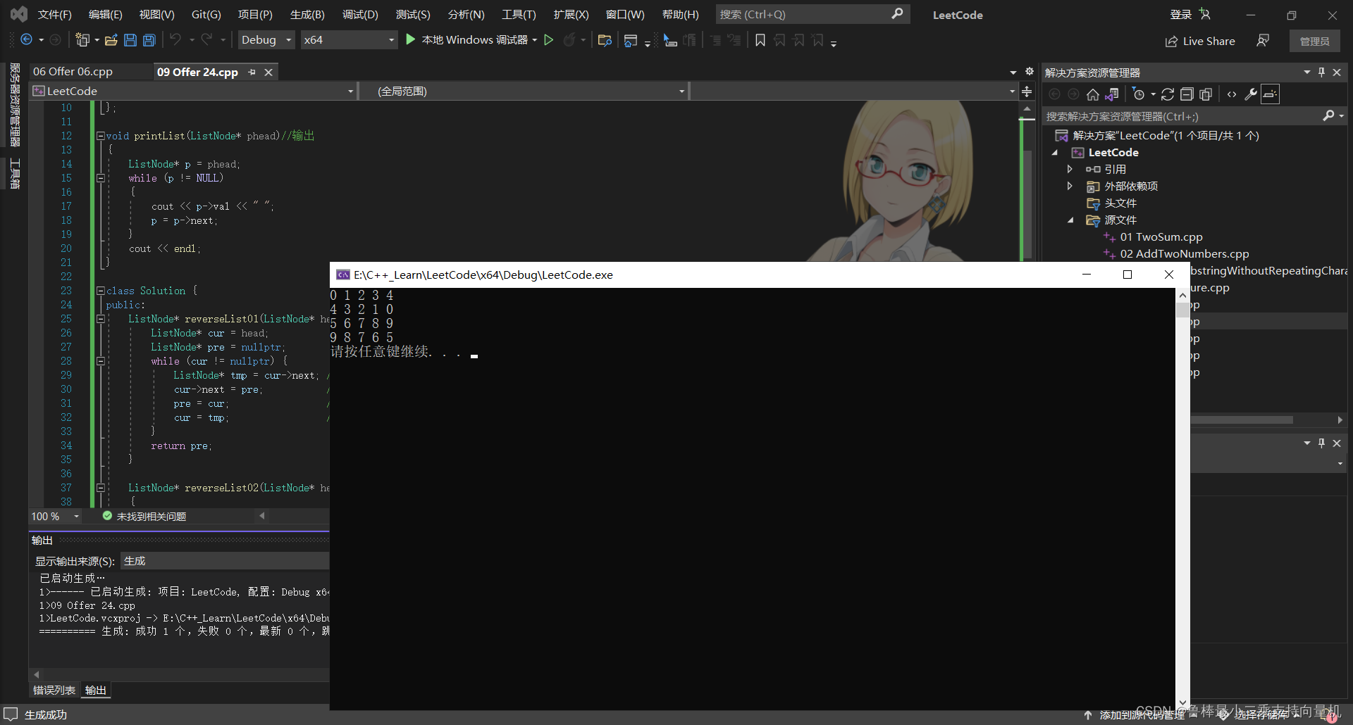Collapse the LeetCode project node
The image size is (1353, 725).
(x=1055, y=153)
